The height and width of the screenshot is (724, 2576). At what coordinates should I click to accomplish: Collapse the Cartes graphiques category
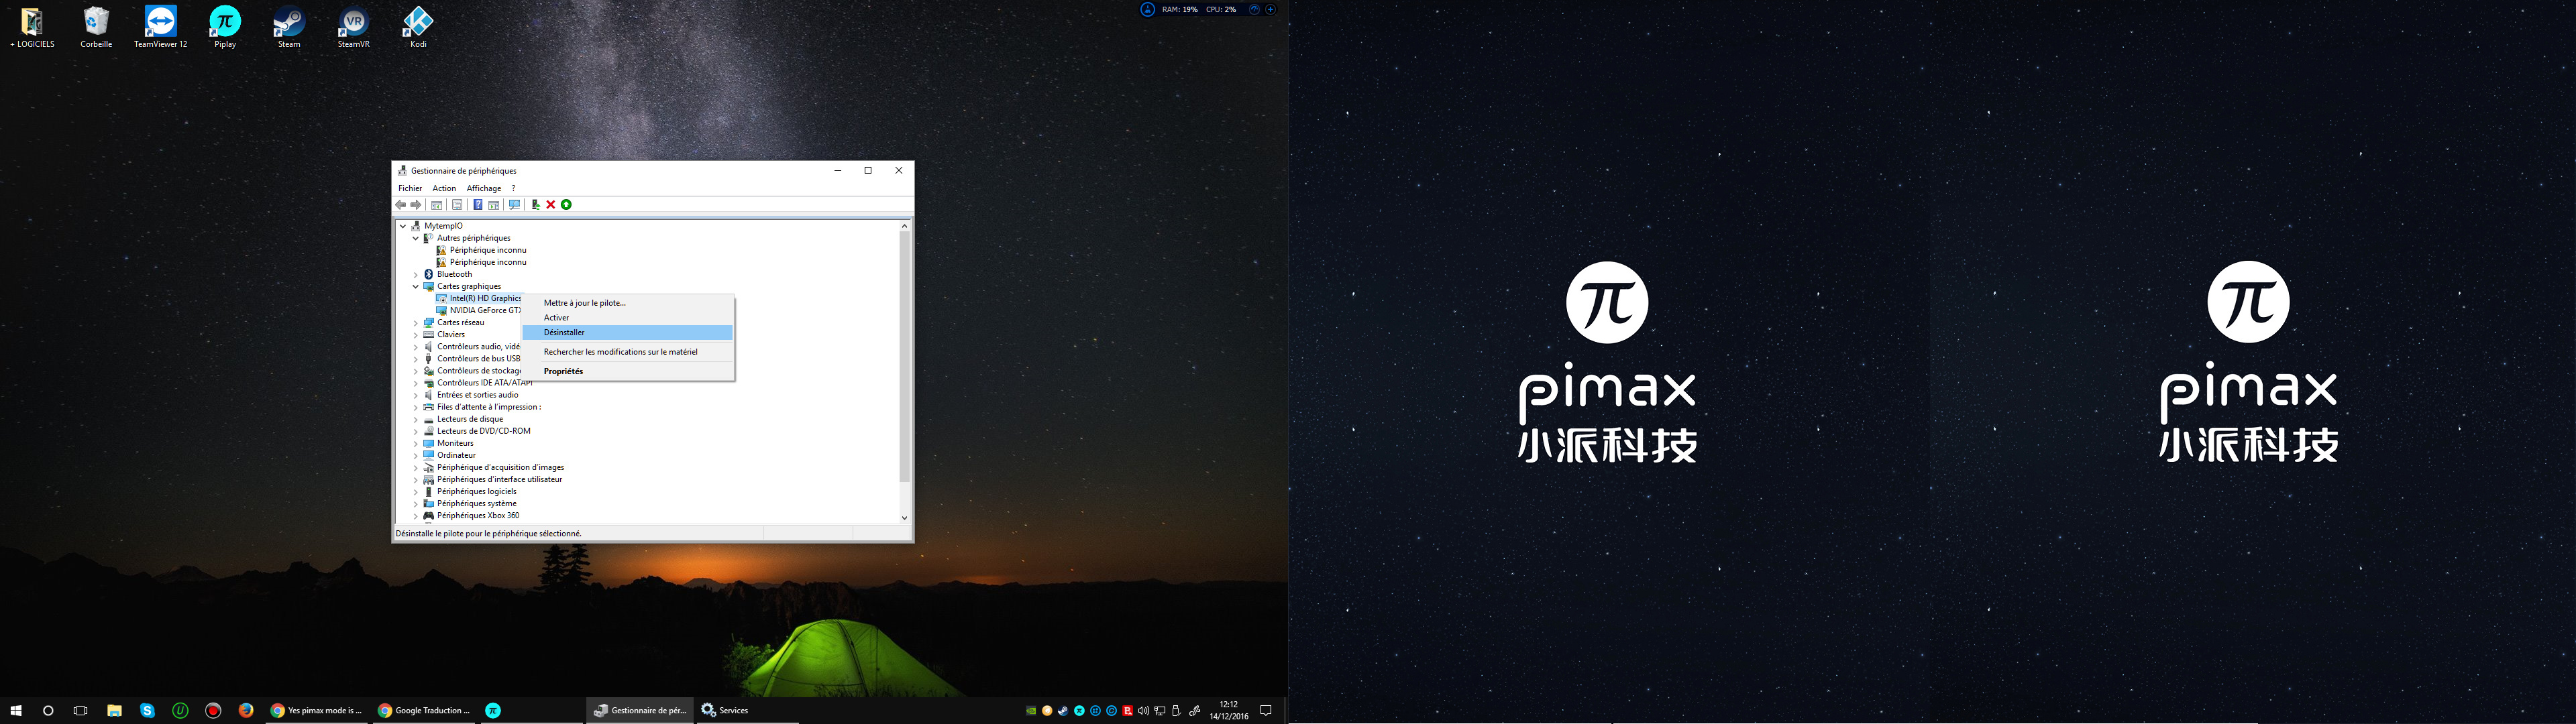[416, 286]
